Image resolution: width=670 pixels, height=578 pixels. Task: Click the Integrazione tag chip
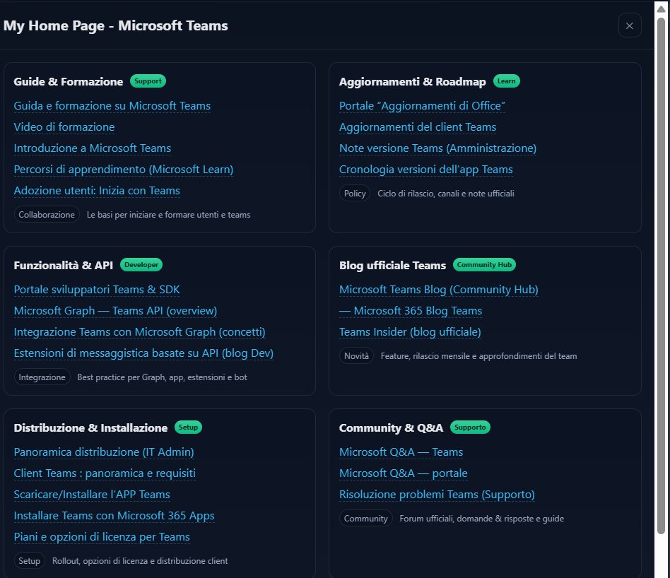pyautogui.click(x=42, y=377)
